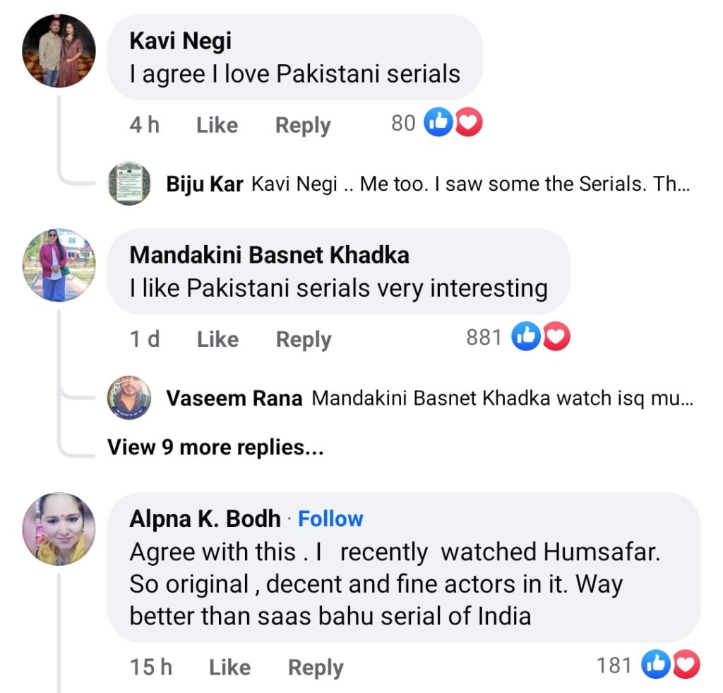Click heart reaction icon on Kavi Negi's comment

[x=468, y=124]
